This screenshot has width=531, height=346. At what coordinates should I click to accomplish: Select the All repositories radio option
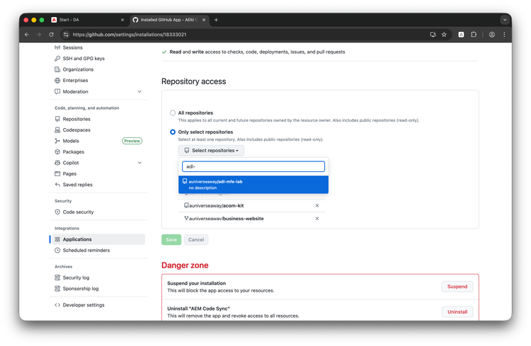pos(173,113)
